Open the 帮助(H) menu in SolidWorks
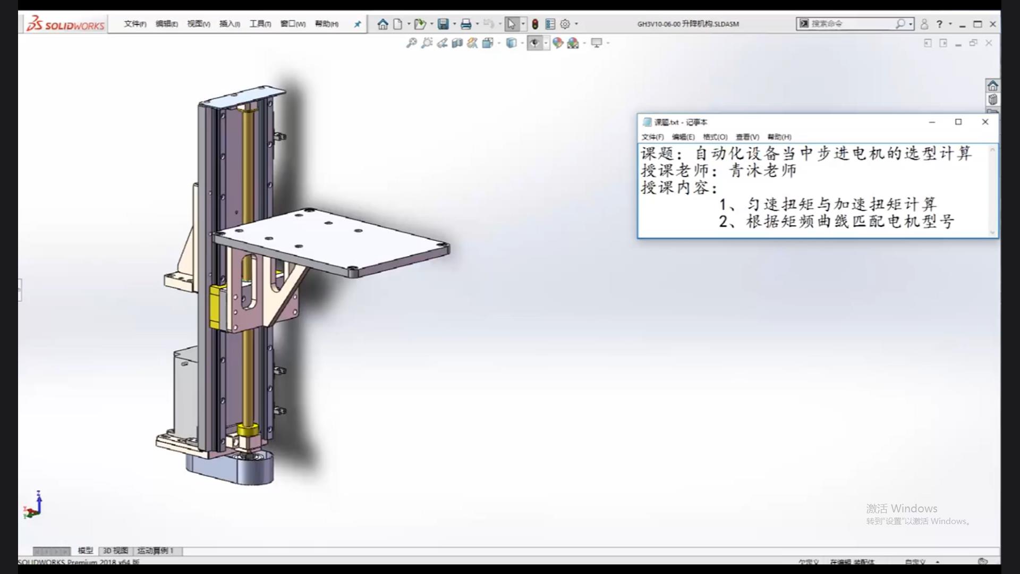Screen dimensions: 1020x574 tap(327, 24)
